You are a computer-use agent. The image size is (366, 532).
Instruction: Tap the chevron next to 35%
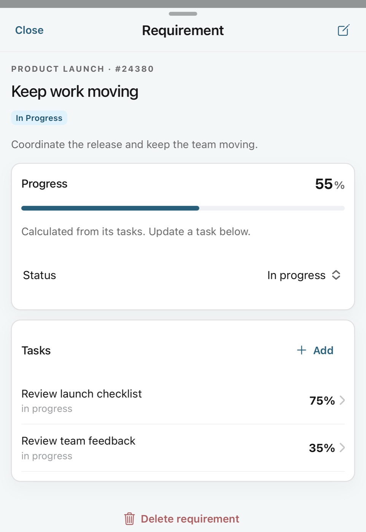click(x=342, y=448)
